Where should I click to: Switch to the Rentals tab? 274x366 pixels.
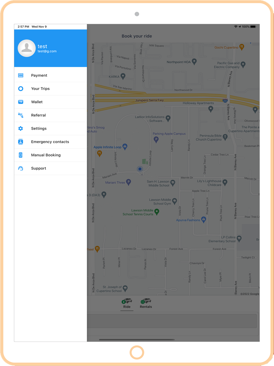pos(146,304)
